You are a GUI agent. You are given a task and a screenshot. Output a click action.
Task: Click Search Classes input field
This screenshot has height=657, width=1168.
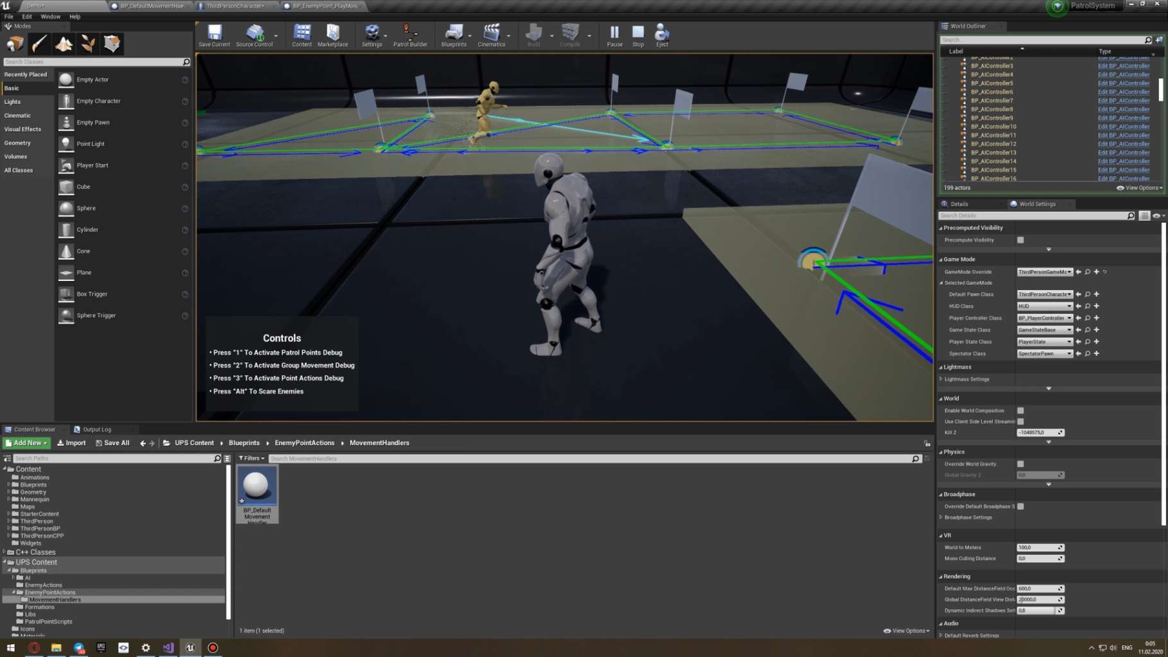(x=96, y=62)
